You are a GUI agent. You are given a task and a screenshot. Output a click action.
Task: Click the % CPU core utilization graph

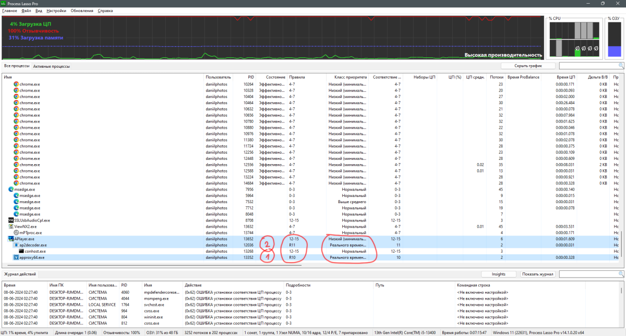574,39
